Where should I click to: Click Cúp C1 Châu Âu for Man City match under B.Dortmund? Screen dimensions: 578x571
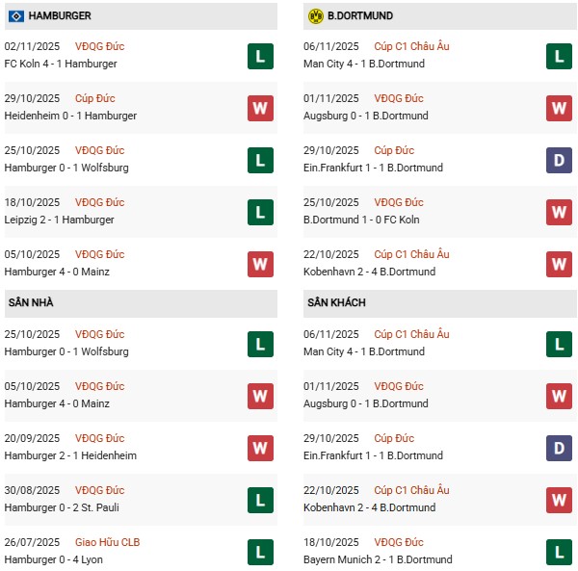point(412,46)
